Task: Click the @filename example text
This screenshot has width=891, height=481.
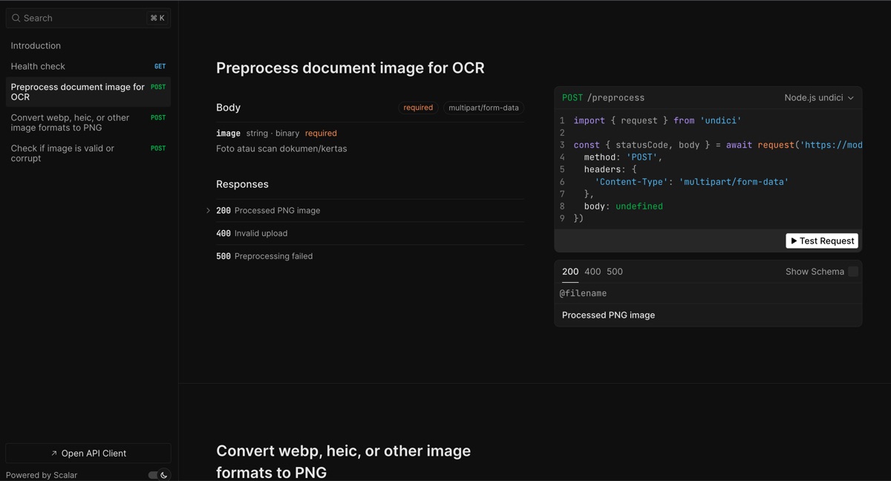Action: [583, 293]
